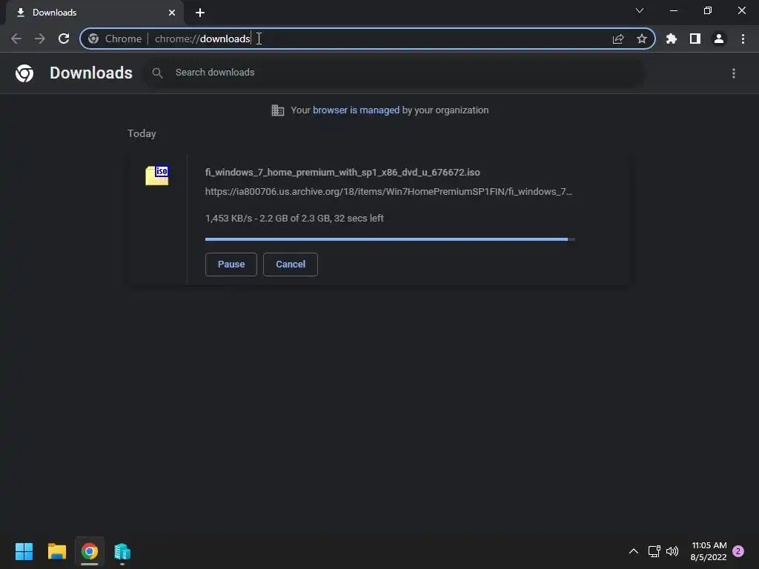
Task: Open a new tab with plus button
Action: pos(200,13)
